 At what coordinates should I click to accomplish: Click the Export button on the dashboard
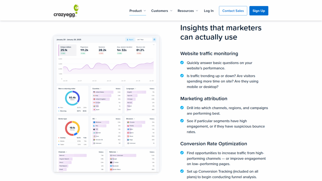click(x=130, y=40)
